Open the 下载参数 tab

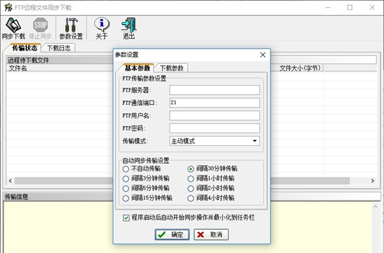(x=172, y=68)
